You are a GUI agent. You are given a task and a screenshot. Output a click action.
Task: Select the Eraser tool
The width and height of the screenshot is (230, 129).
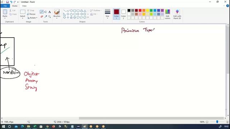(42, 16)
